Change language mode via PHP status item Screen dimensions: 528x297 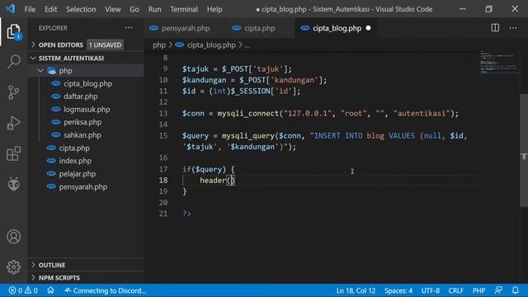(x=478, y=290)
